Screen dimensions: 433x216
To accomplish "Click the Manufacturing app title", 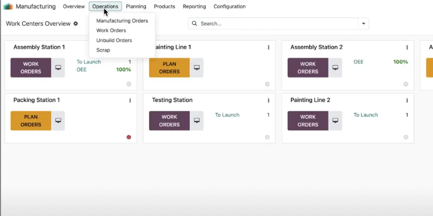I will (x=36, y=6).
